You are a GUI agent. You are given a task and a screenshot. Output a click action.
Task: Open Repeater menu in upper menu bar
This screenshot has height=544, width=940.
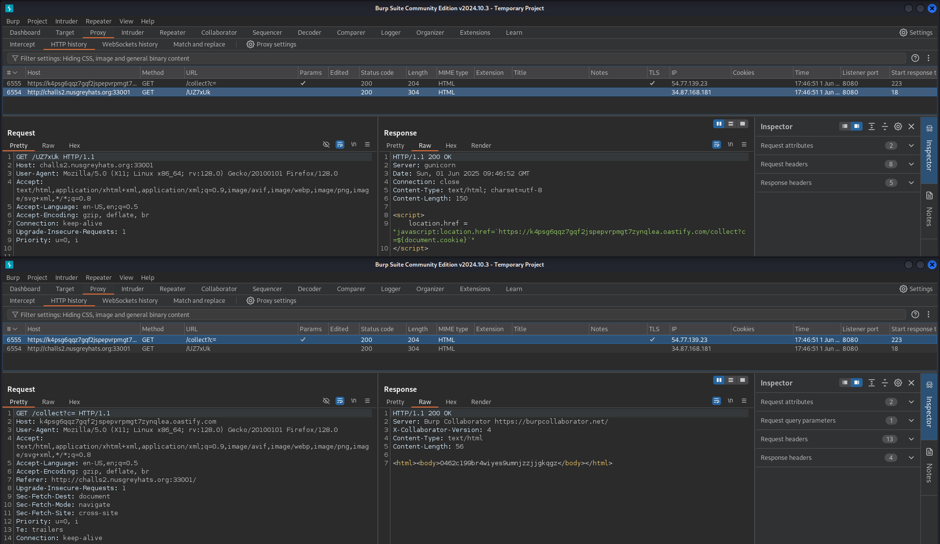[98, 21]
